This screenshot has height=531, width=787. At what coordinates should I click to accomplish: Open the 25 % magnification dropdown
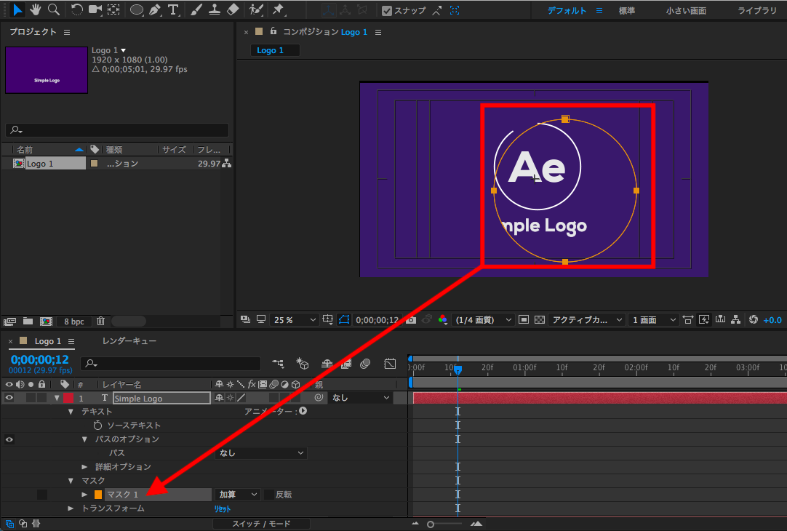point(295,320)
